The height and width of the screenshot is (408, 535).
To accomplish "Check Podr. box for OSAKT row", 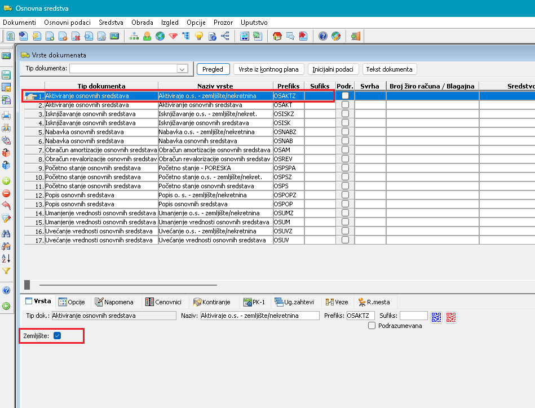I will (345, 105).
